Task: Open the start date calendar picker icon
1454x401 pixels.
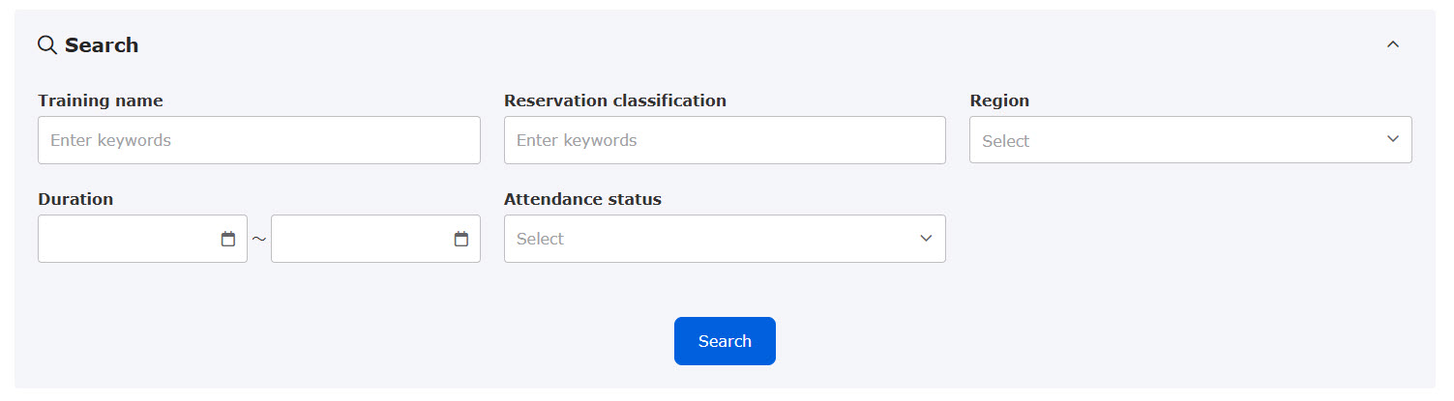Action: (228, 239)
